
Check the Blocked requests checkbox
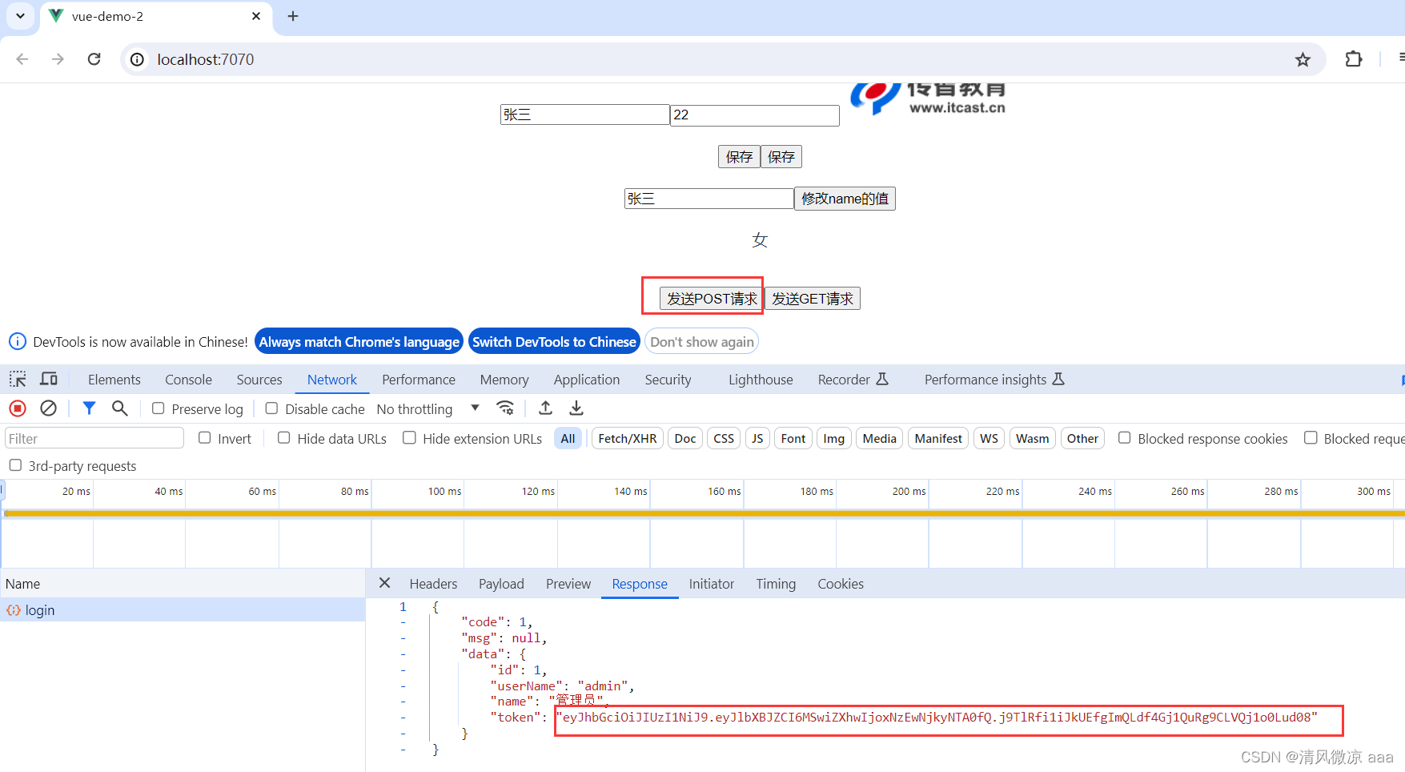pyautogui.click(x=1311, y=438)
